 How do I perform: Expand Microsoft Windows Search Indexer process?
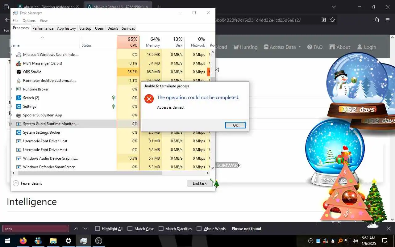(x=12, y=54)
